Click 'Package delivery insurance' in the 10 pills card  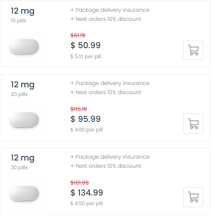coord(113,10)
